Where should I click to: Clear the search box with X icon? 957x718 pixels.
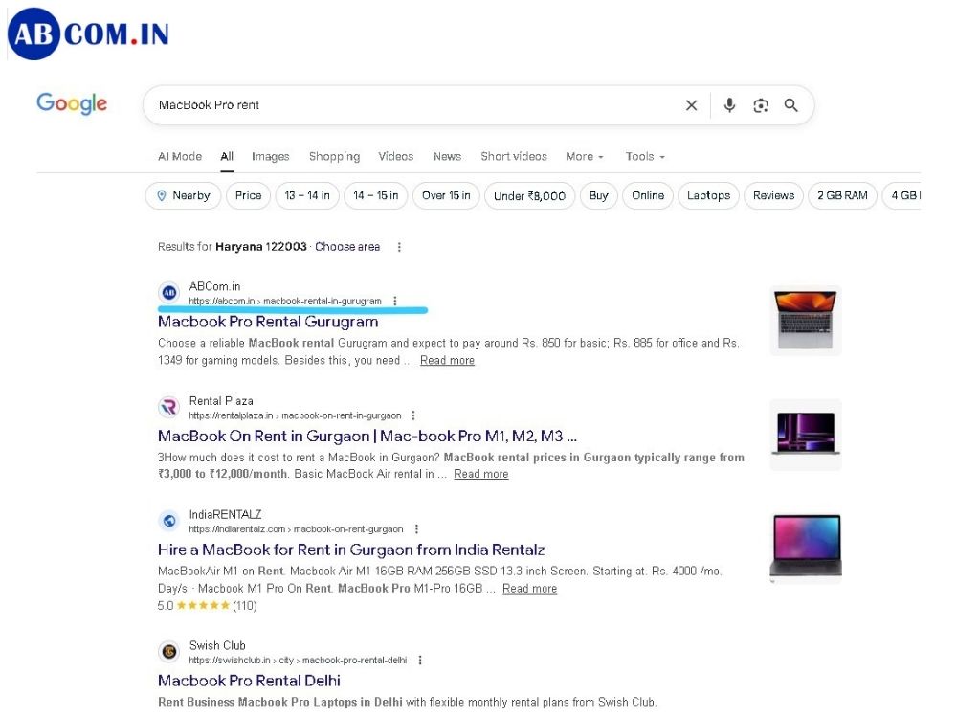(691, 105)
